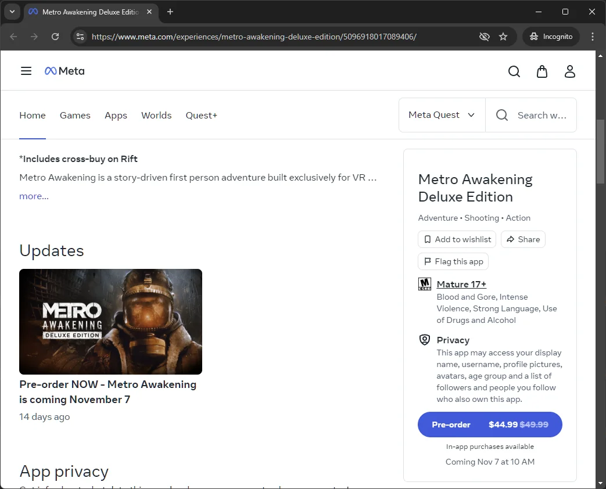Screen dimensions: 606x489
Task: Expand the Meta Quest platform dropdown
Action: [442, 115]
